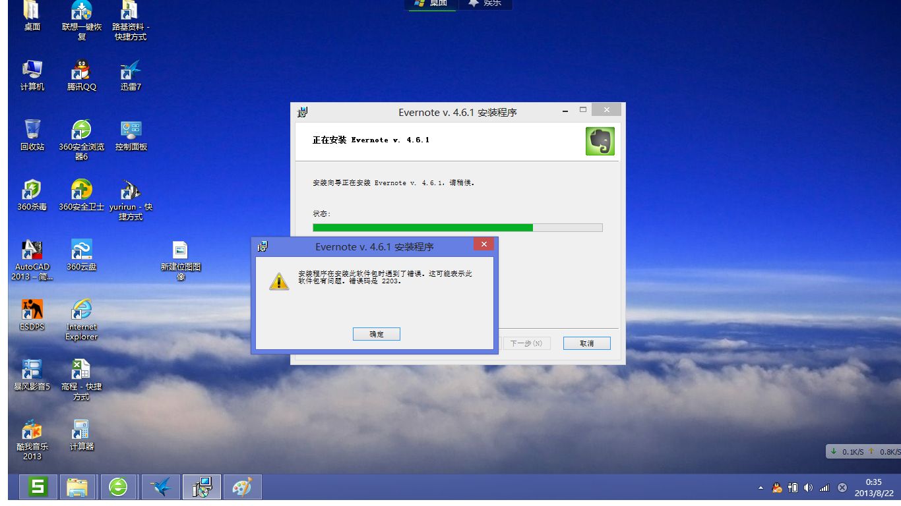The image size is (901, 506).
Task: Select the 酷我音乐 2013 desktop icon
Action: tap(32, 439)
